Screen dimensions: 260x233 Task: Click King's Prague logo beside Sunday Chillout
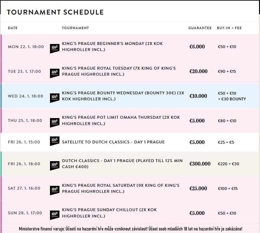click(x=55, y=215)
